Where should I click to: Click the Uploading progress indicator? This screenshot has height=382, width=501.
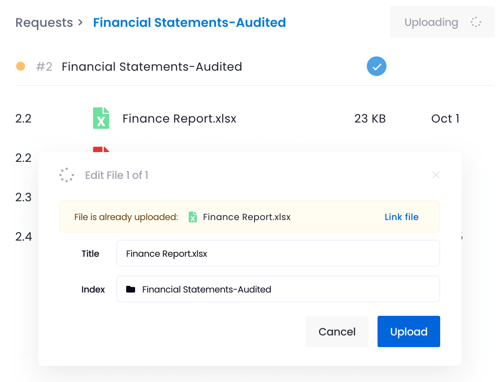431,22
